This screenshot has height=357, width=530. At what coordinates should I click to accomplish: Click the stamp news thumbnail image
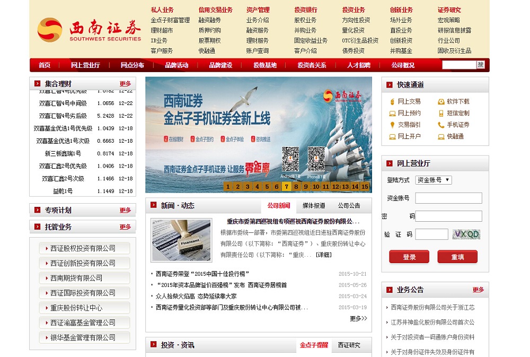(181, 240)
